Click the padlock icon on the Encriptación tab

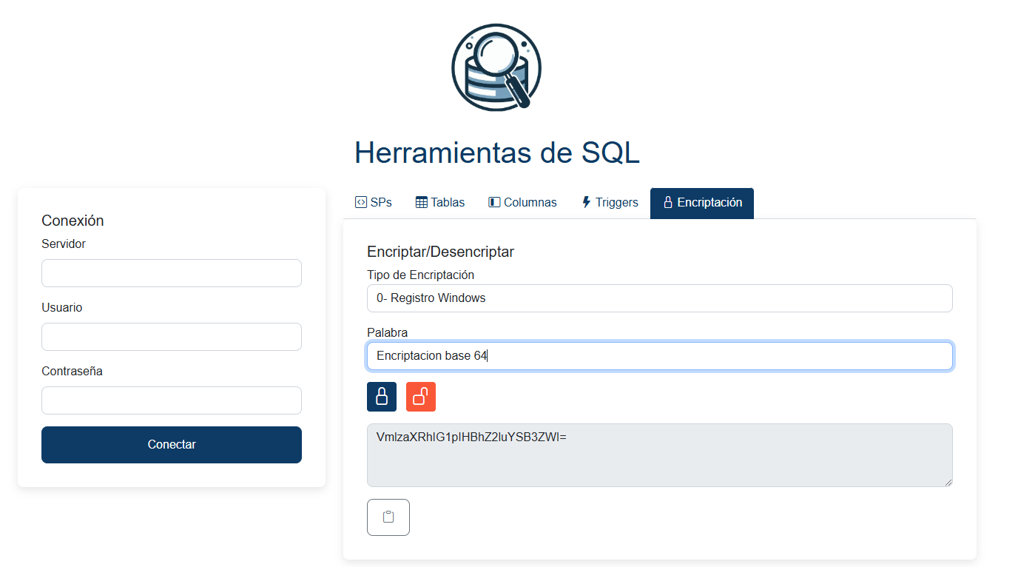click(x=669, y=202)
